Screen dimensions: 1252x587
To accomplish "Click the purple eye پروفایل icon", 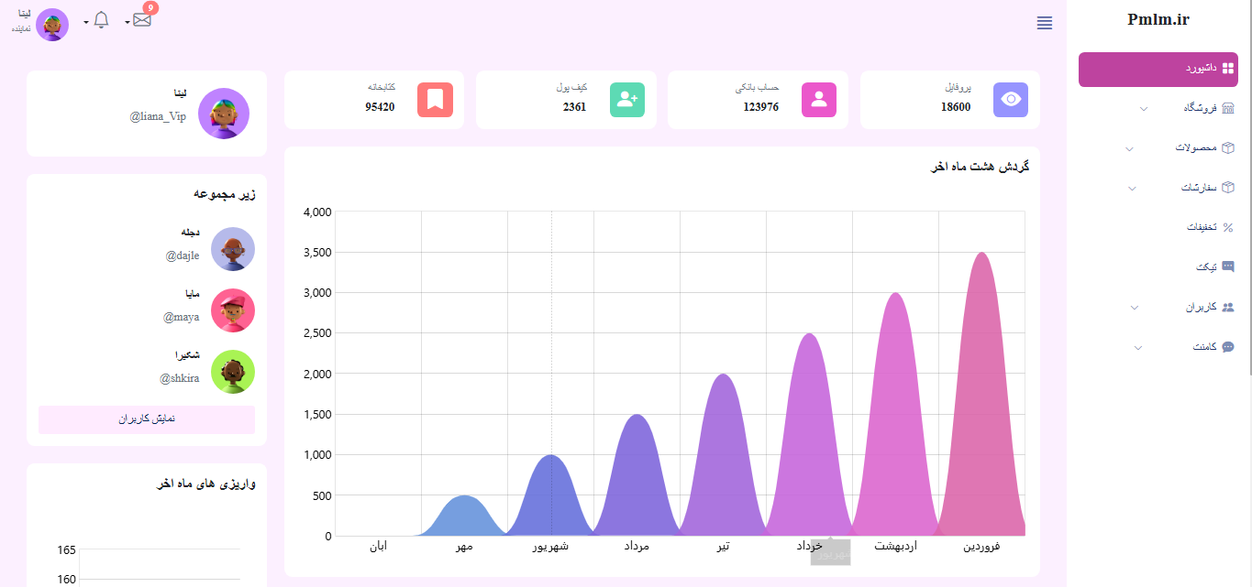I will coord(1011,100).
